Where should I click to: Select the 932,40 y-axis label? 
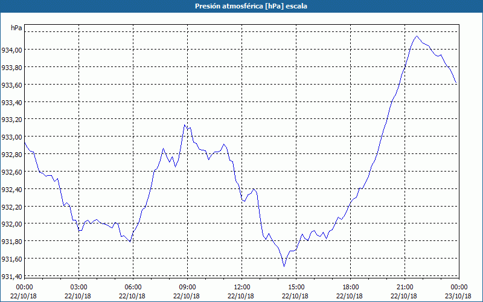[x=11, y=190]
